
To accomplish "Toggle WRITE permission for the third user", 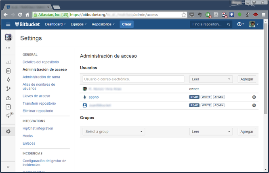I will click(206, 105).
